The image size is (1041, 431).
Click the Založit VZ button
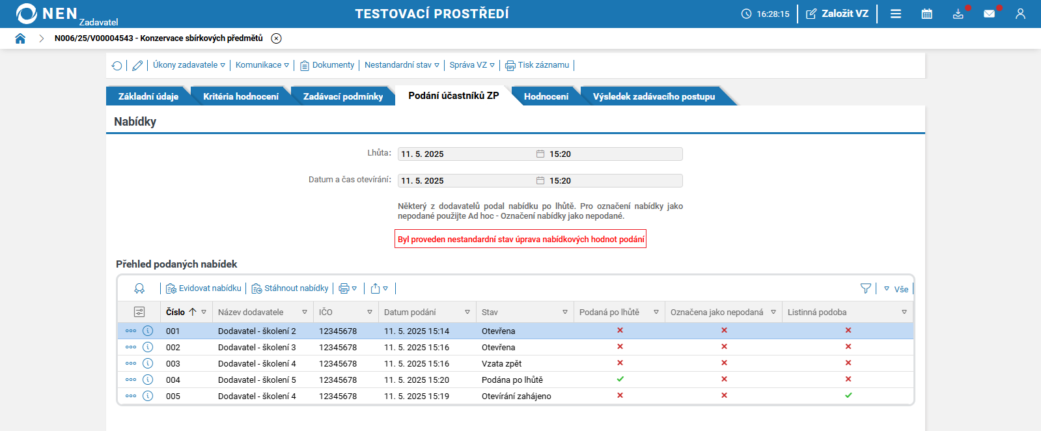[x=837, y=14]
